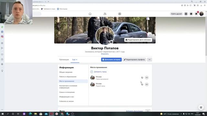
Task: Open the new message compose floating button
Action: (201, 107)
